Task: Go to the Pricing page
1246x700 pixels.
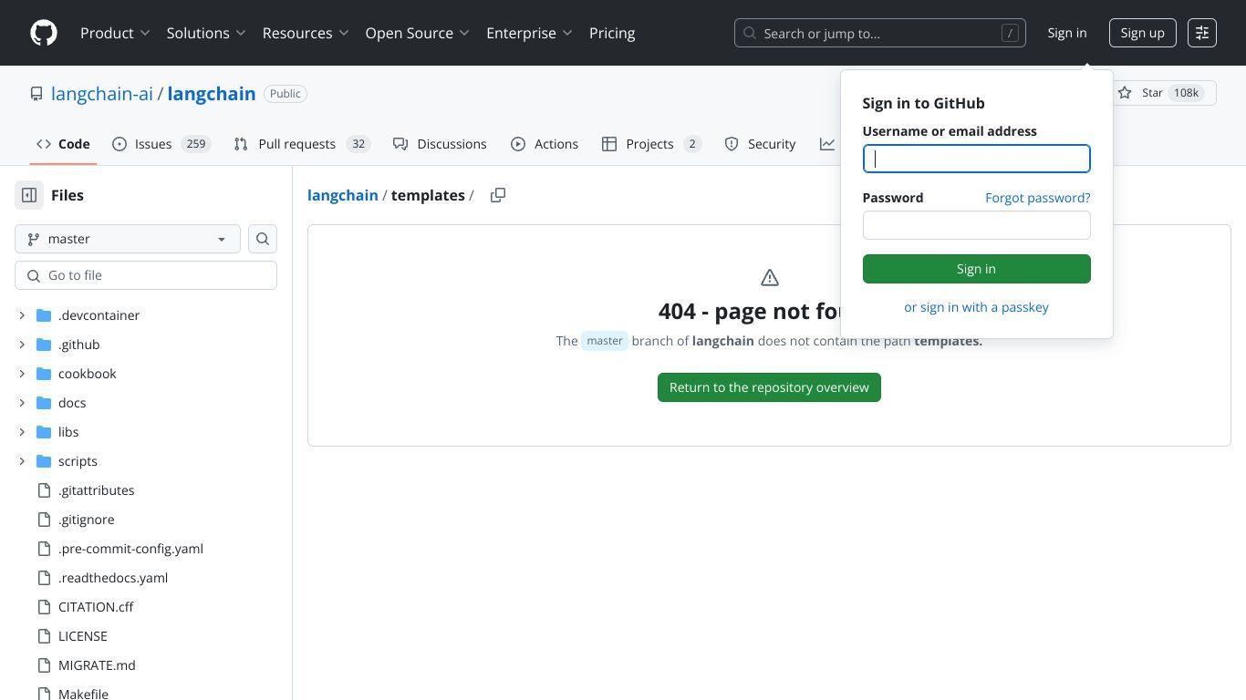Action: point(612,33)
